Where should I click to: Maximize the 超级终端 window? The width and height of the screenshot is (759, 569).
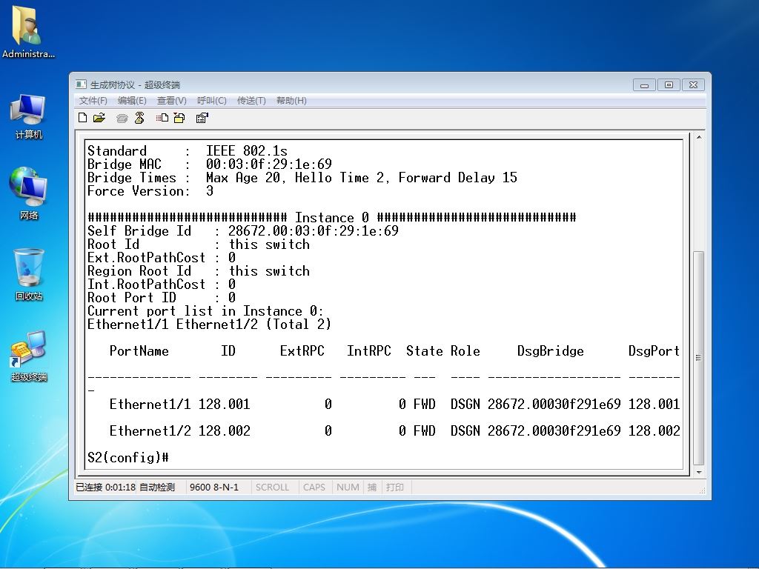(x=669, y=85)
